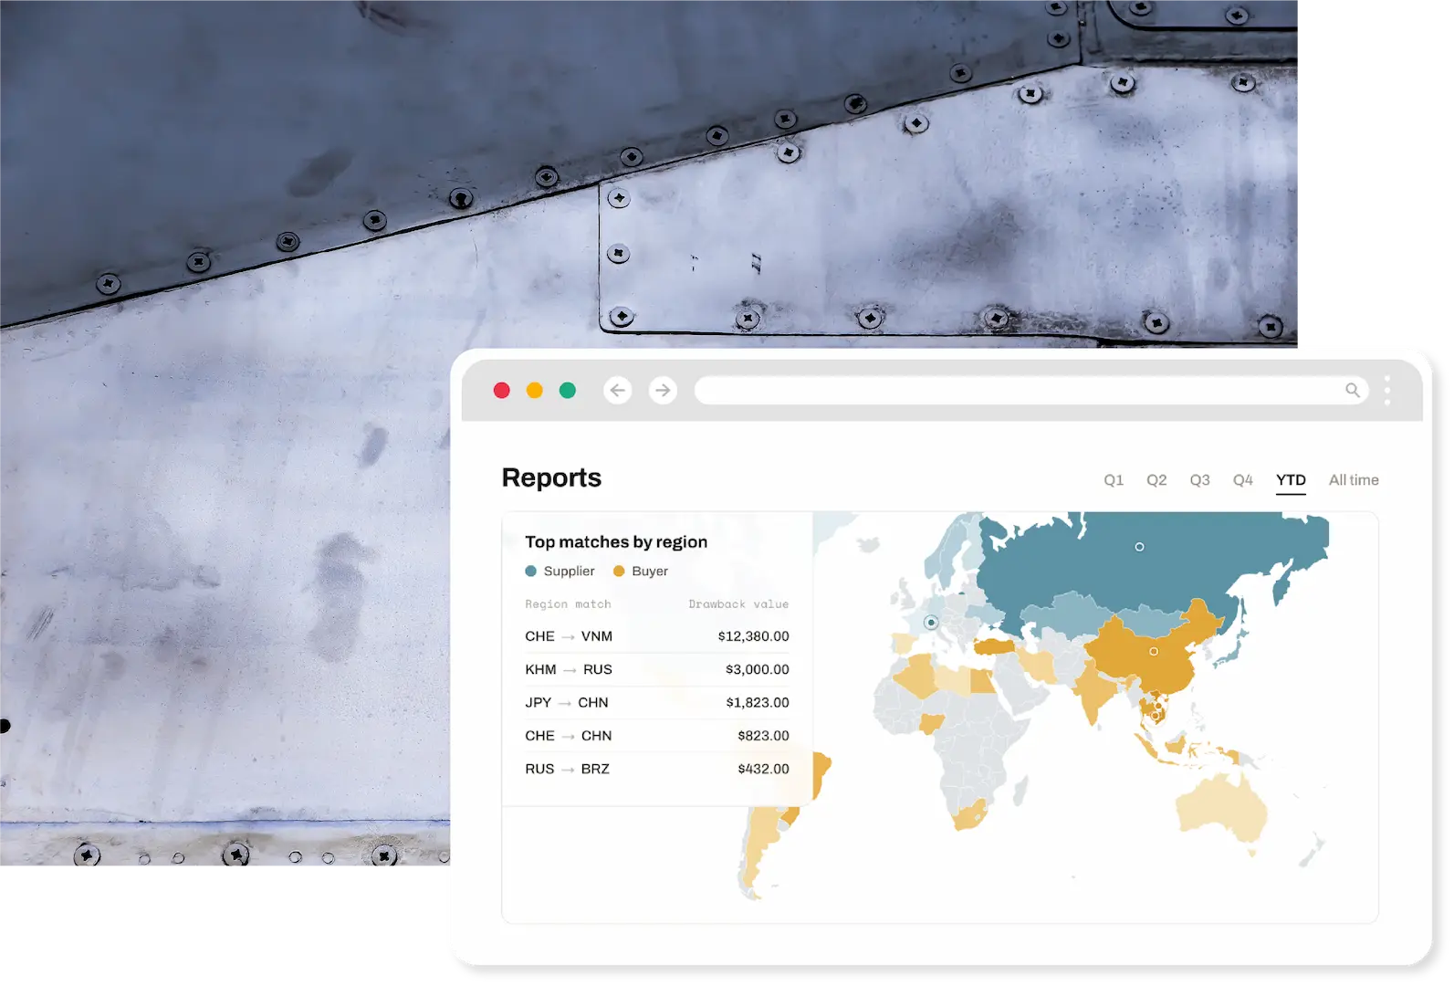Select the CHE → VNM row
The image size is (1454, 986).
pyautogui.click(x=657, y=636)
